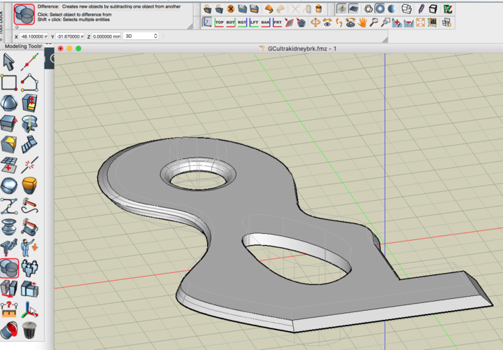Viewport: 503px width, 350px height.
Task: Click the Y coordinate input field
Action: coord(70,36)
